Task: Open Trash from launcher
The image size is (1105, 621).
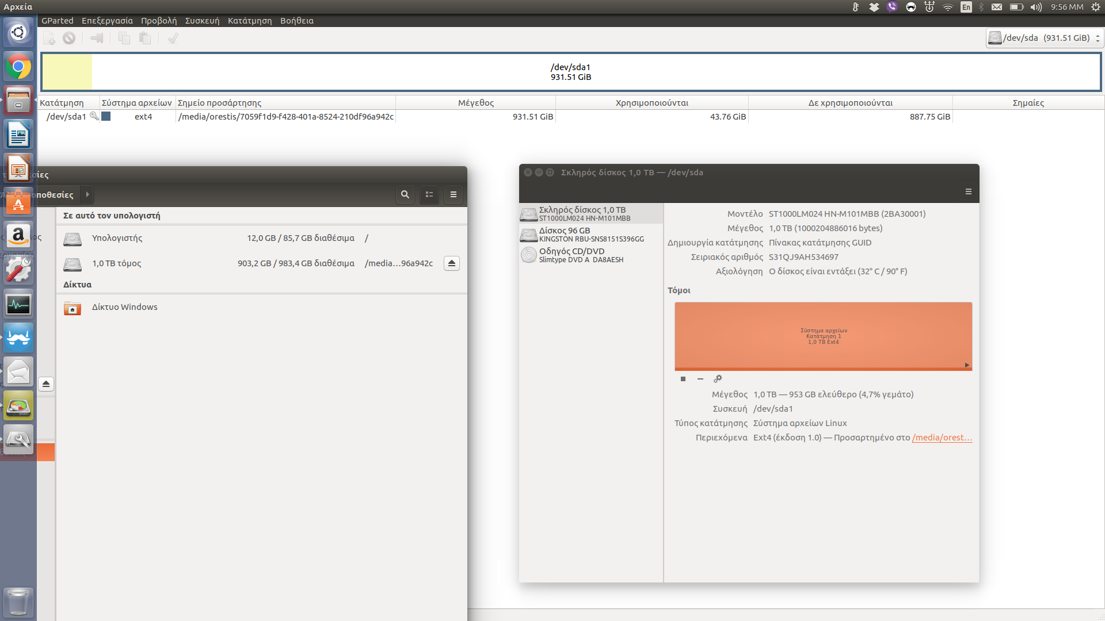Action: (x=18, y=602)
